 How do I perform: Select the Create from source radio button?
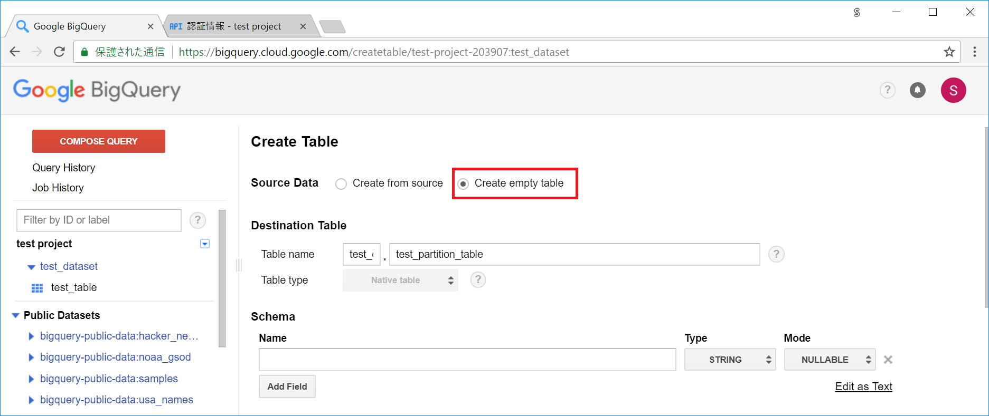pyautogui.click(x=341, y=183)
